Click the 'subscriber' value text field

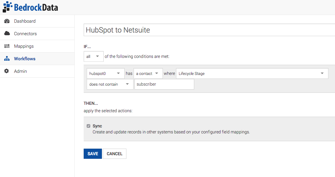(x=164, y=84)
